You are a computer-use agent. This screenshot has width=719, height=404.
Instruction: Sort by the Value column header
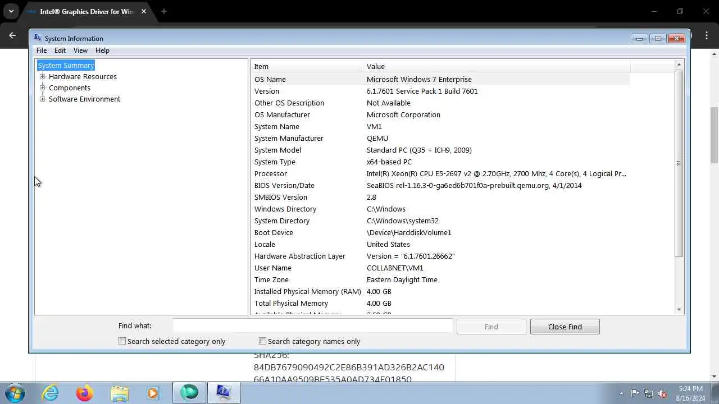pyautogui.click(x=497, y=66)
